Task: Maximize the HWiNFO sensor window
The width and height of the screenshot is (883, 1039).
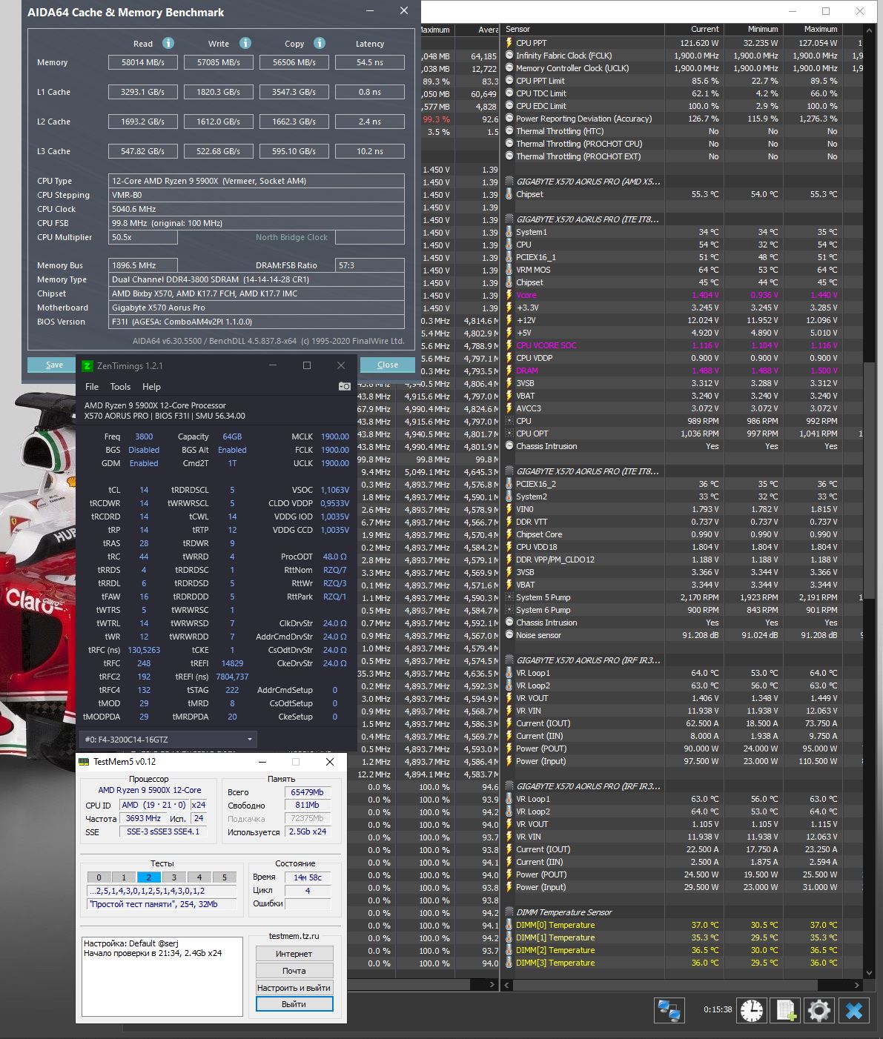Action: click(826, 11)
